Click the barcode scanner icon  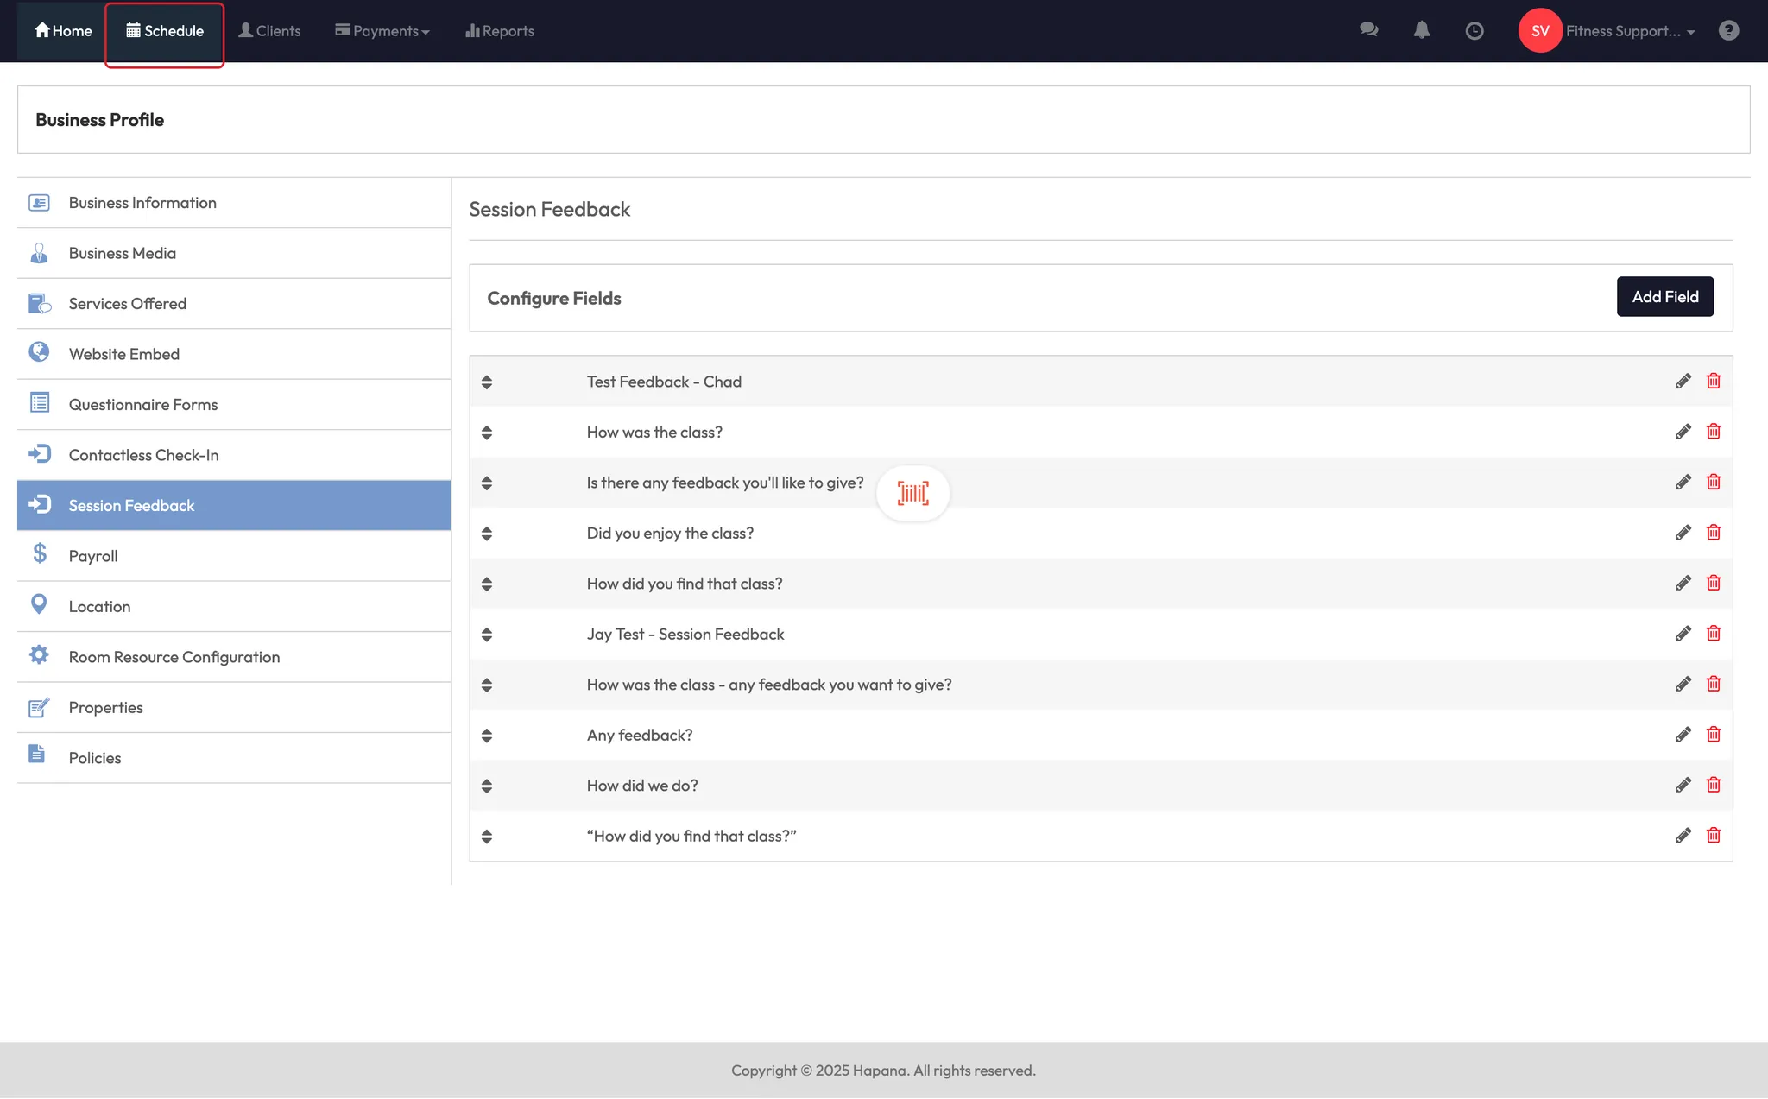(x=912, y=493)
